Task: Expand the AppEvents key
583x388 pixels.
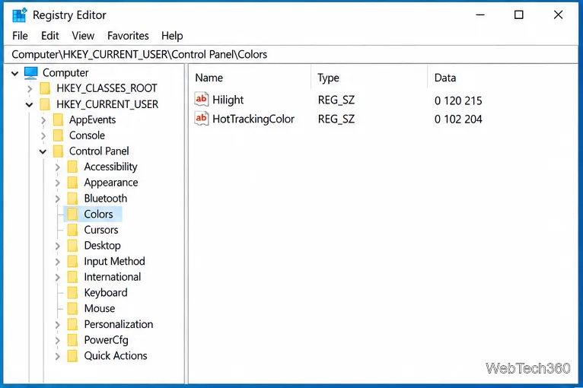Action: tap(43, 120)
